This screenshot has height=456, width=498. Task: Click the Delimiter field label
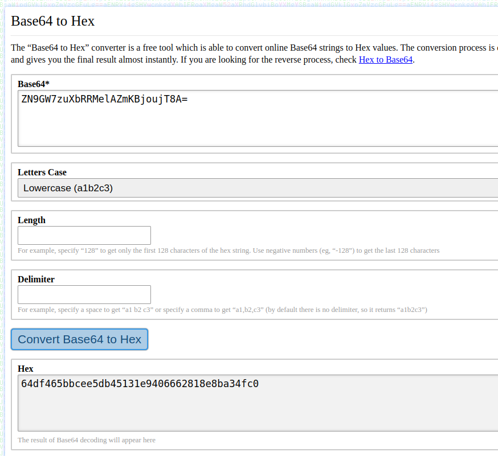click(x=36, y=279)
